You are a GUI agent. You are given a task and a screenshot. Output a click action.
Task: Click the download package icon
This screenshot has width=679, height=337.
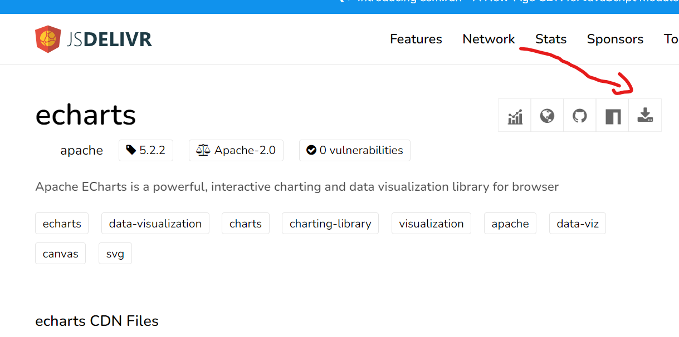(645, 116)
